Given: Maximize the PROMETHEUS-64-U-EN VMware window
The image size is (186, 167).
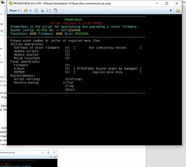Looking at the screenshot, I should click(167, 3).
